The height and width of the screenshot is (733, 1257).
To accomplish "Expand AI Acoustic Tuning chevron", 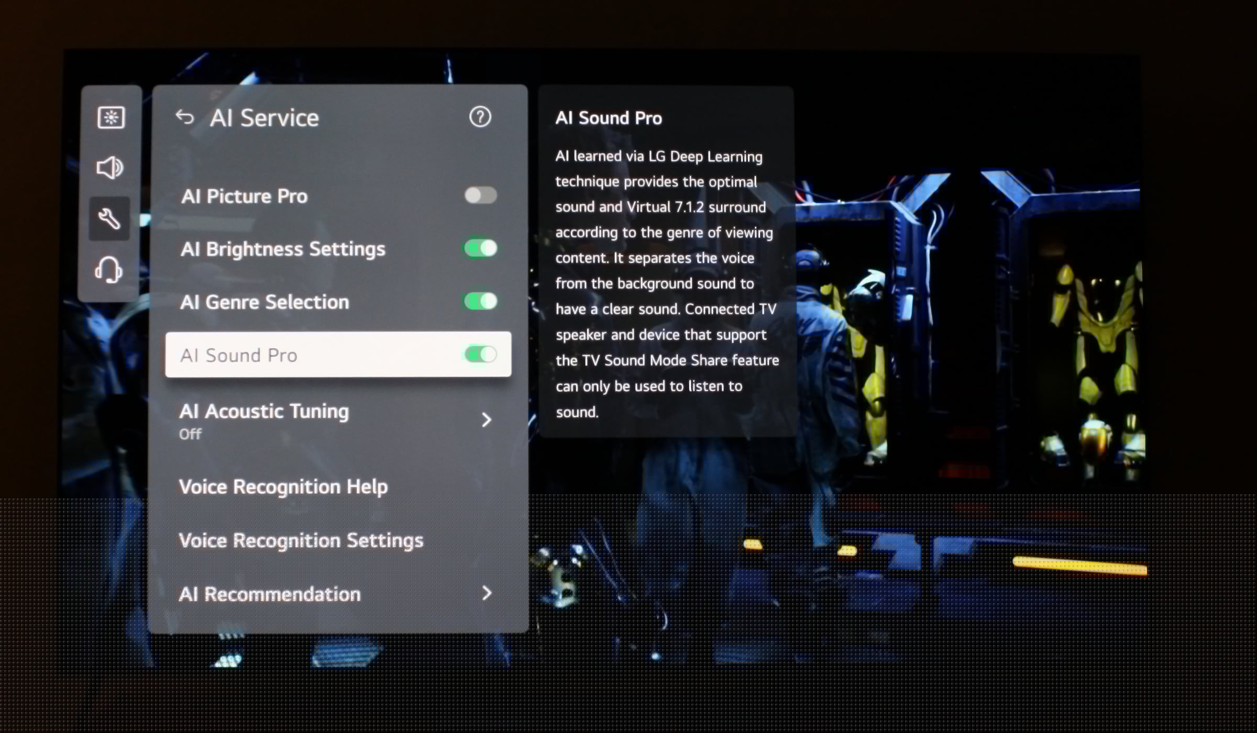I will click(487, 419).
